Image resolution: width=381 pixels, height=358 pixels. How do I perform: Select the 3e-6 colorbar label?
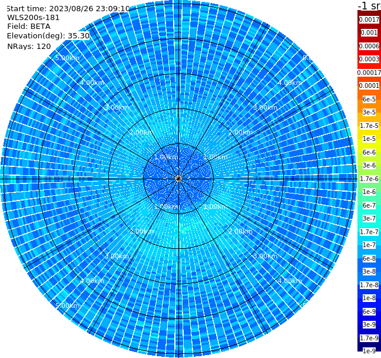tap(369, 165)
